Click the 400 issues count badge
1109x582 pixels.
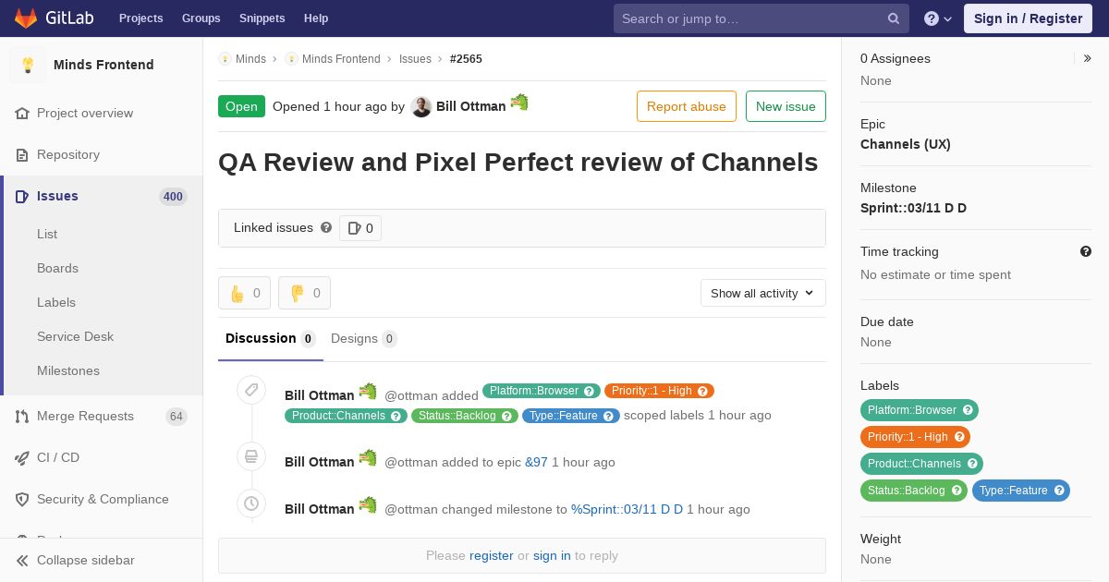pos(173,196)
